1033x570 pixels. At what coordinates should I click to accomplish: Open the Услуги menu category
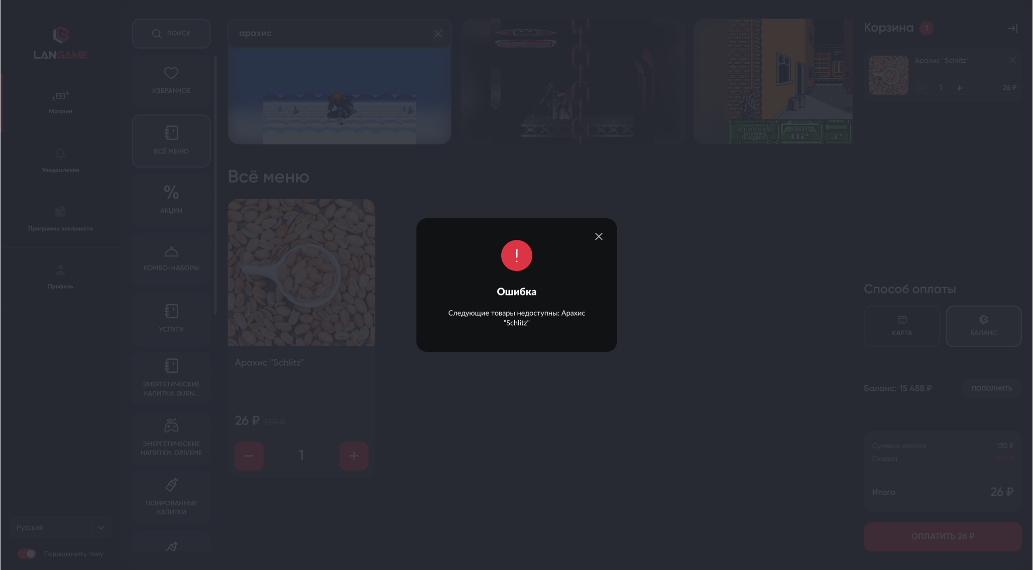point(171,319)
